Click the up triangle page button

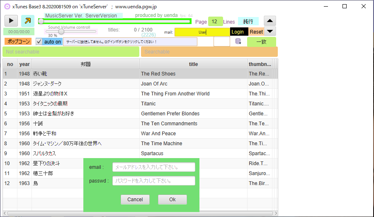(270, 21)
